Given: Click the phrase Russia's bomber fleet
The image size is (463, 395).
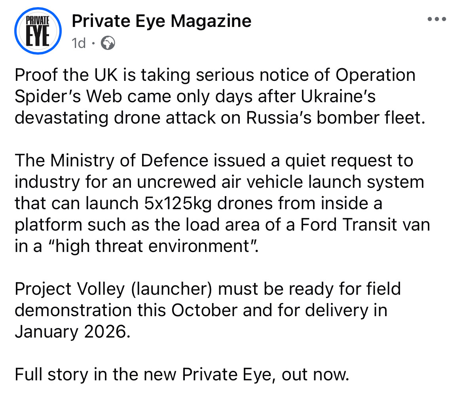Looking at the screenshot, I should 336,118.
